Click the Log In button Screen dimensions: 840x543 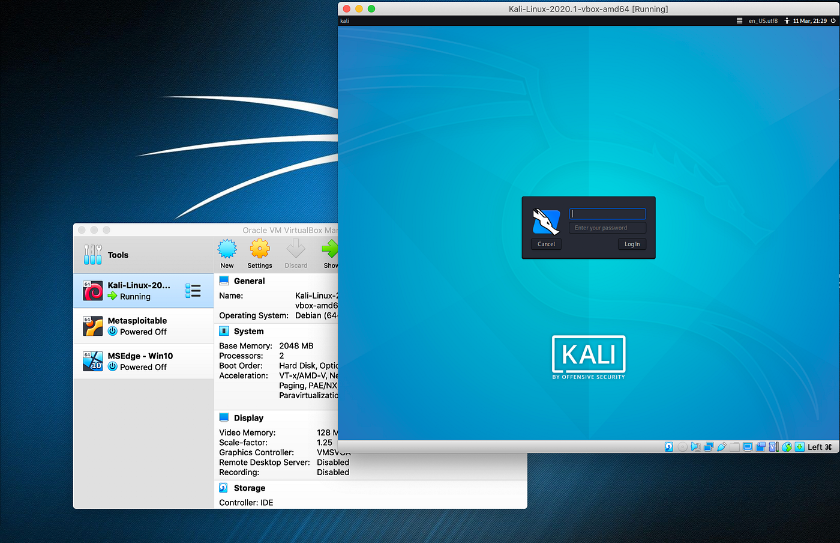click(632, 244)
